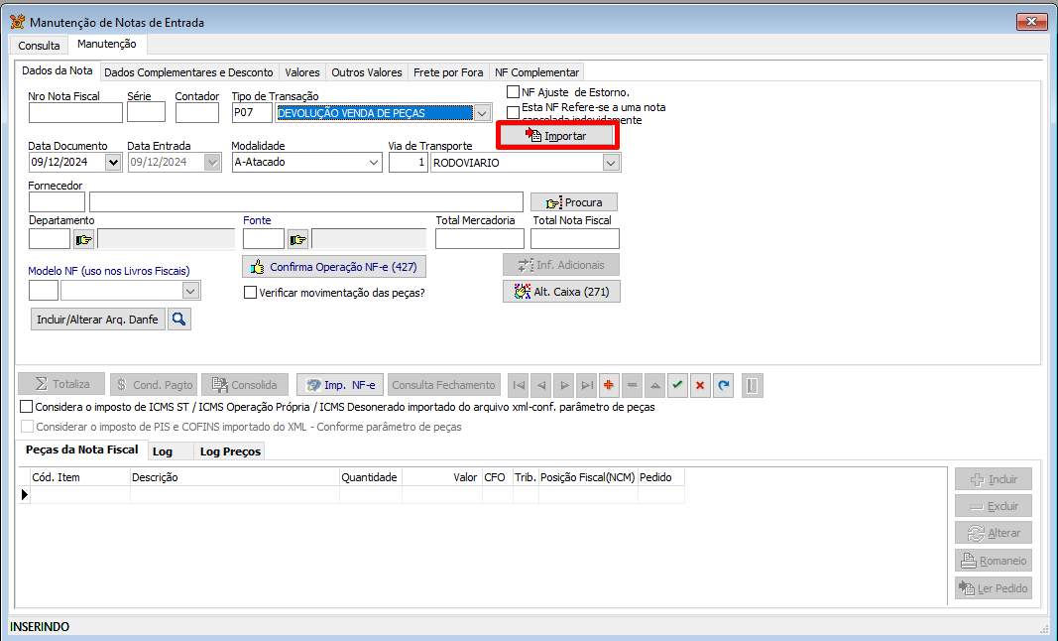Viewport: 1058px width, 641px height.
Task: Open the Tipo de Transação dropdown
Action: click(482, 113)
